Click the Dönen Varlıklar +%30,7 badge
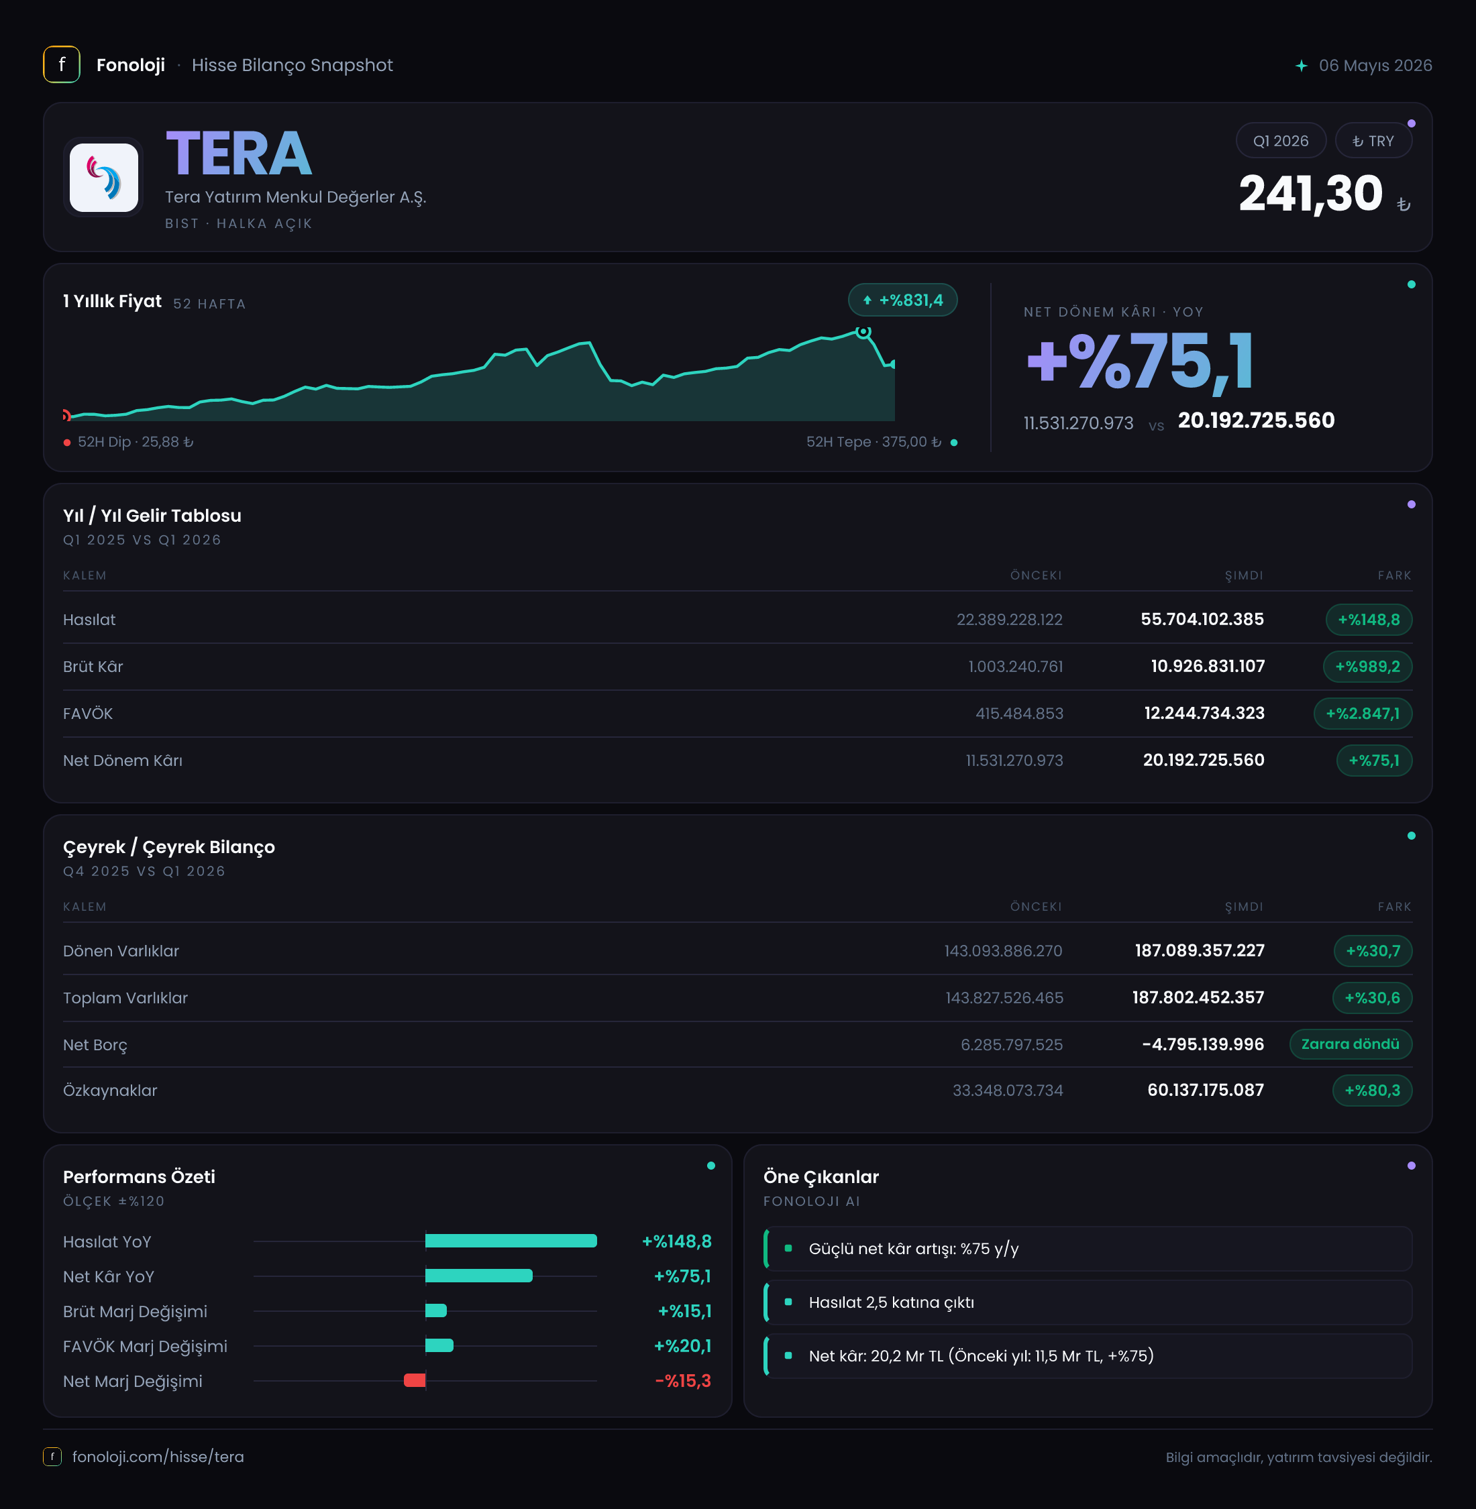1476x1509 pixels. tap(1372, 951)
